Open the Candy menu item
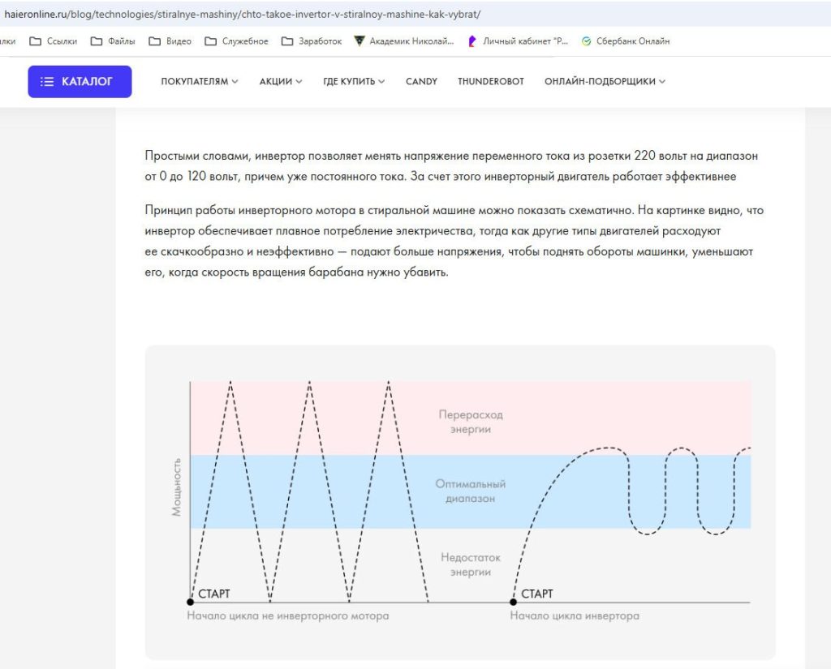This screenshot has height=669, width=831. (421, 81)
